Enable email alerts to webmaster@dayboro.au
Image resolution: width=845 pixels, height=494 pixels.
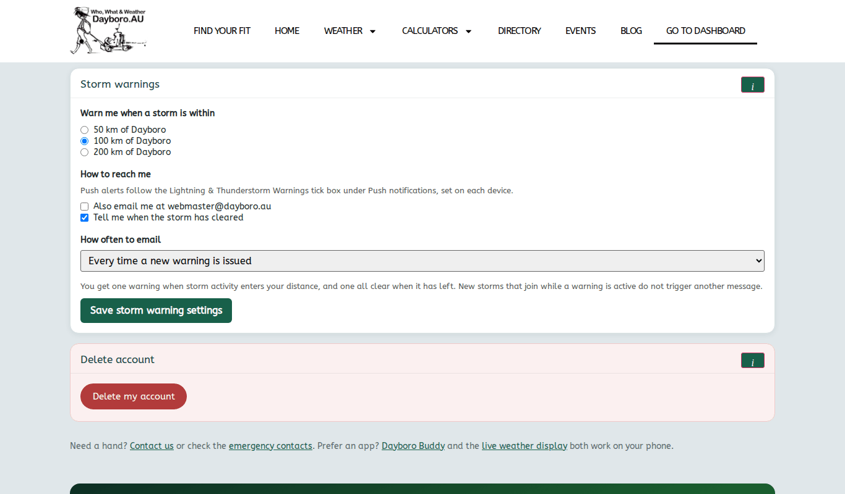point(85,207)
